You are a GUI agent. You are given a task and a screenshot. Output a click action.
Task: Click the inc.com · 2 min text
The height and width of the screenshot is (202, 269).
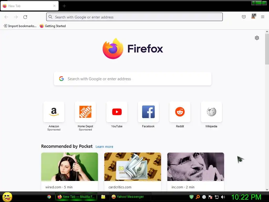click(183, 187)
